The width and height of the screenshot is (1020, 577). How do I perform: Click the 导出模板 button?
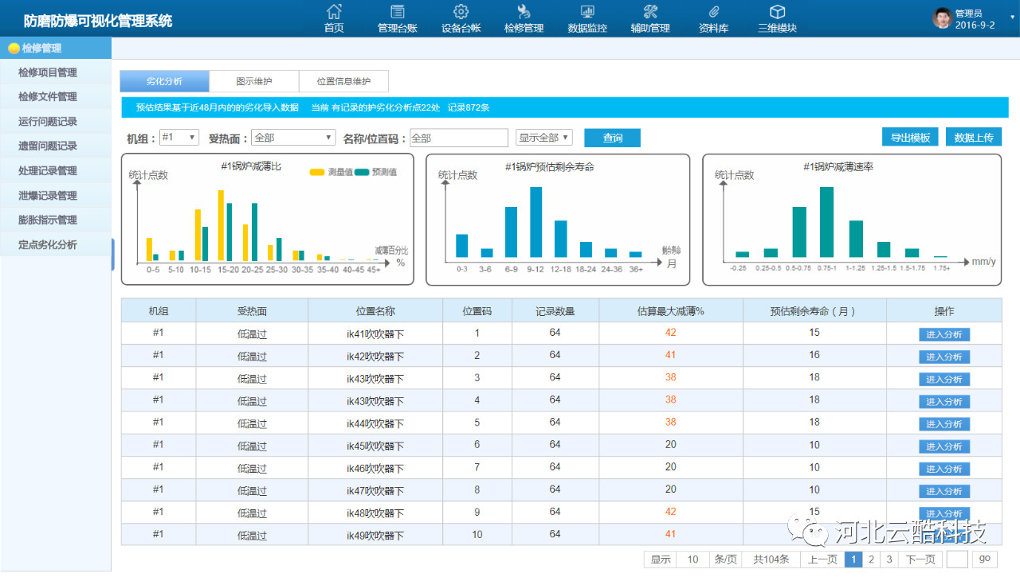pos(910,138)
